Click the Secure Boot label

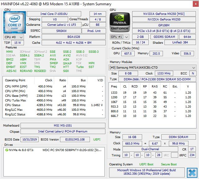pos(169,164)
